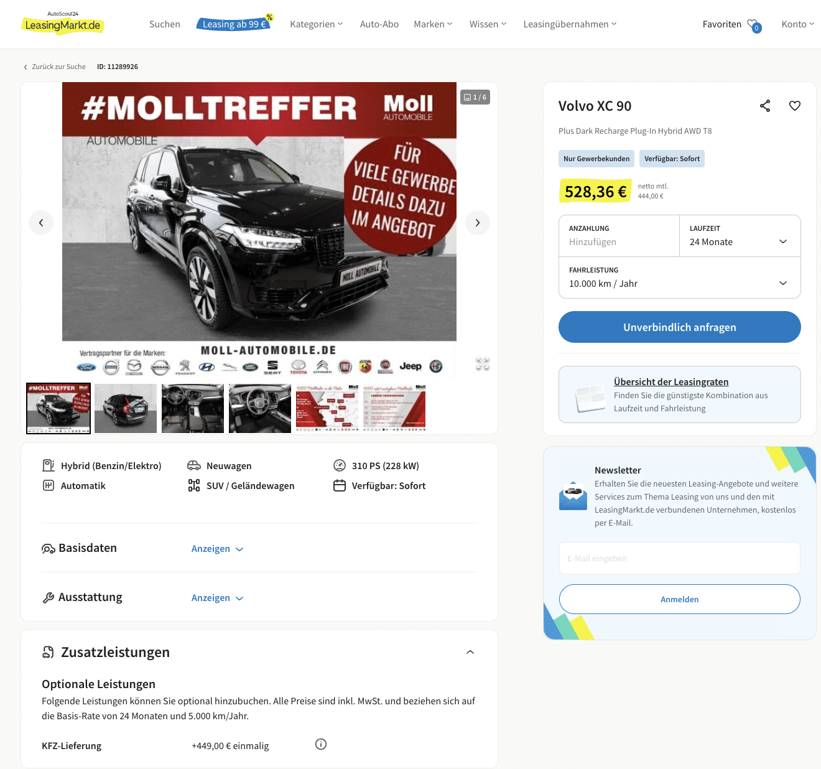Click Unverbindlich anfragen button

pyautogui.click(x=679, y=327)
